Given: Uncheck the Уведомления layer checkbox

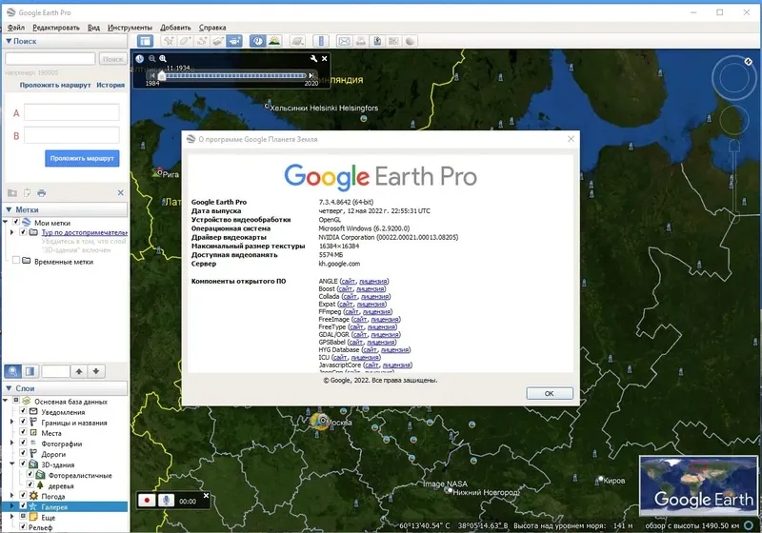Looking at the screenshot, I should [23, 411].
